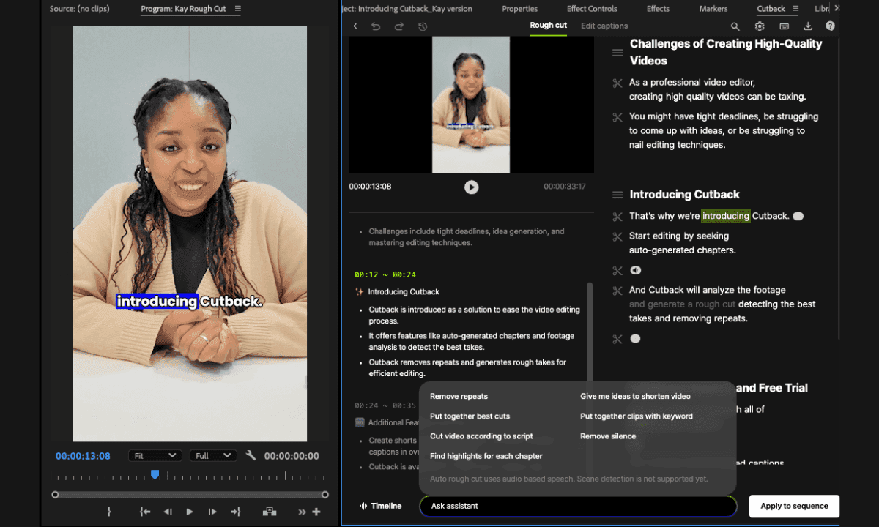Click scissors icon beside 'That's why we're introducing'
The width and height of the screenshot is (879, 527).
[617, 217]
